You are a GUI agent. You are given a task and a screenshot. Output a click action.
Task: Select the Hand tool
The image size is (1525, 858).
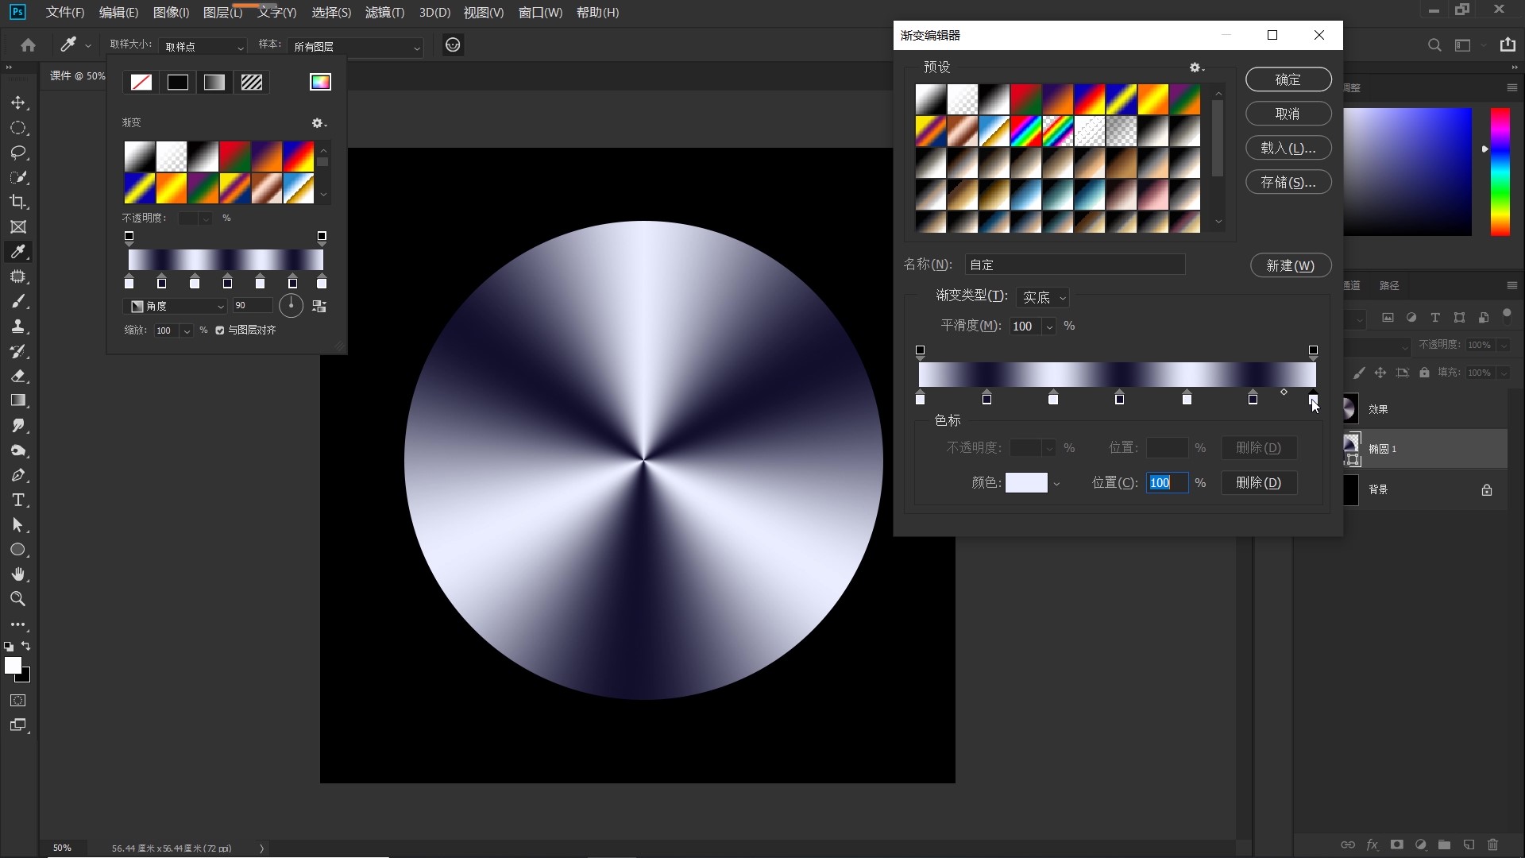18,574
